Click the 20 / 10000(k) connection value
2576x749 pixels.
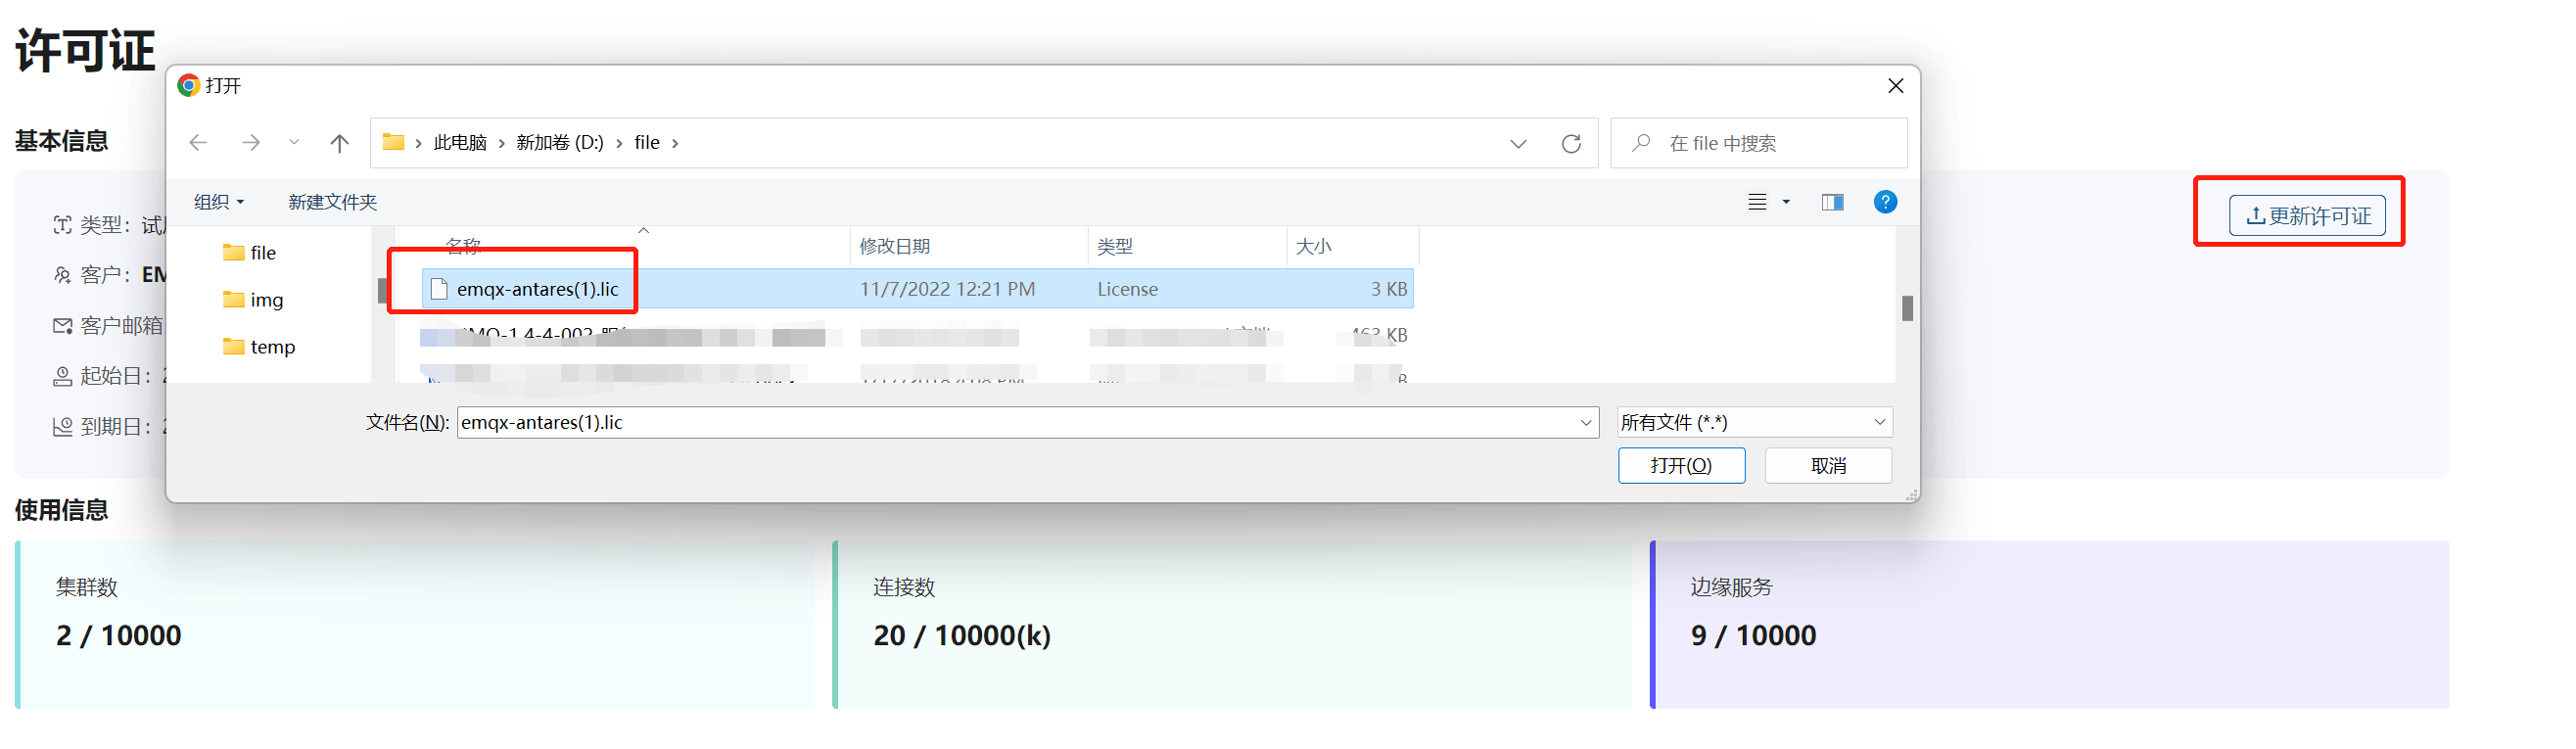coord(962,636)
